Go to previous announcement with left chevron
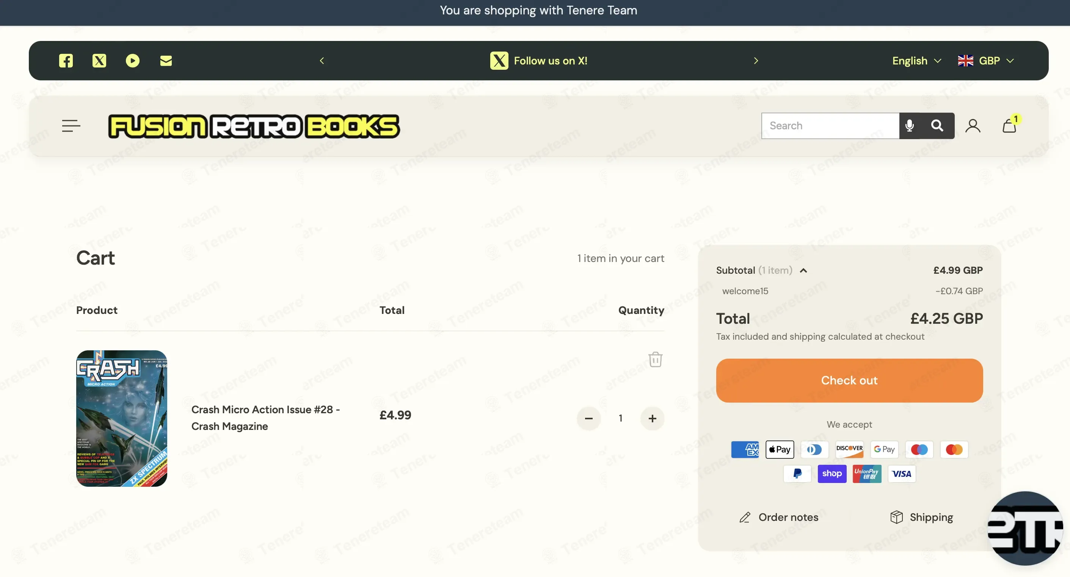This screenshot has height=577, width=1070. [x=322, y=61]
